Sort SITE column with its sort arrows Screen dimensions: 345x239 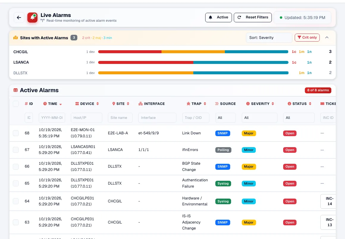tap(128, 103)
